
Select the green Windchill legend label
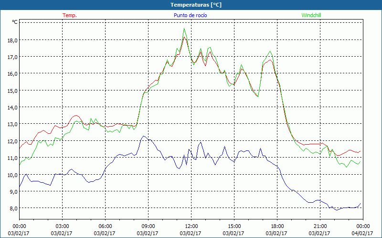[x=311, y=15]
